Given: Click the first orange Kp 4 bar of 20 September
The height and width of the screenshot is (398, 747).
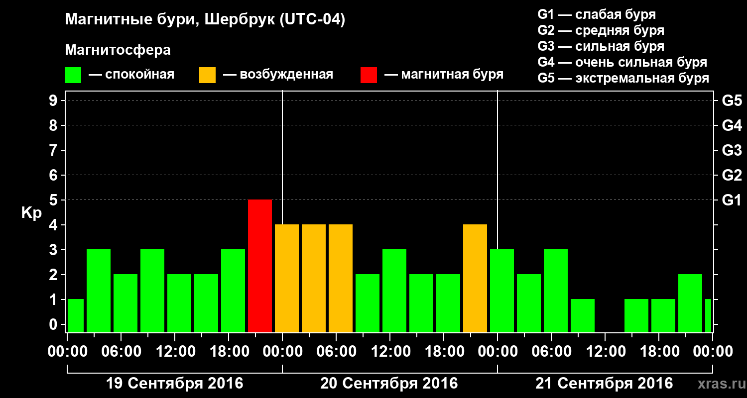Looking at the screenshot, I should tap(287, 279).
